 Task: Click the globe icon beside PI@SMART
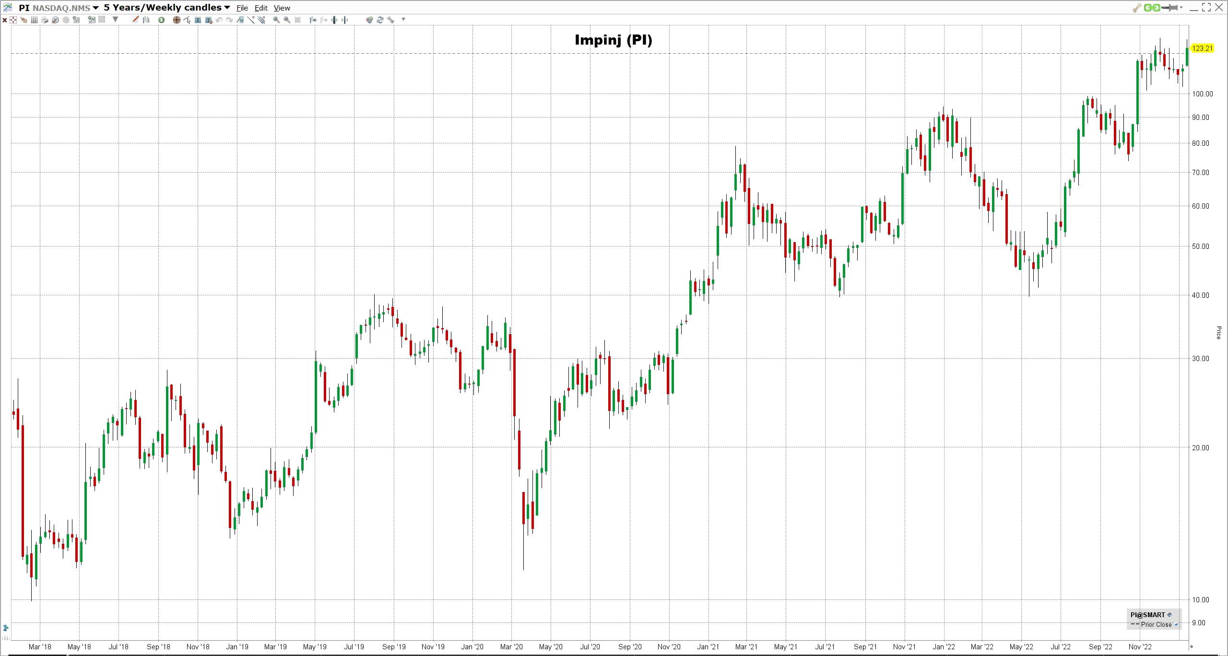1169,615
